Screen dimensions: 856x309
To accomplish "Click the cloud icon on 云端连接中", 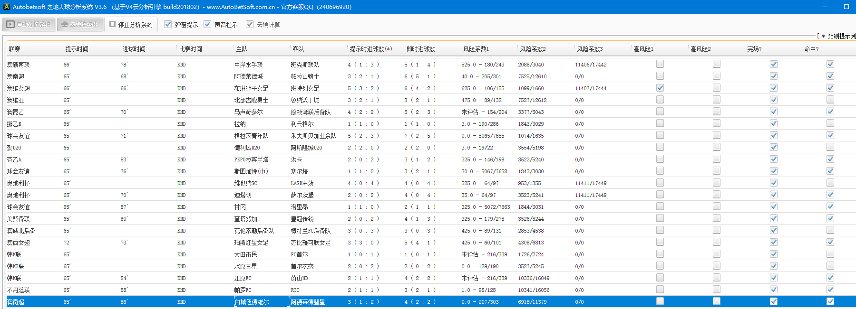I will pos(65,24).
